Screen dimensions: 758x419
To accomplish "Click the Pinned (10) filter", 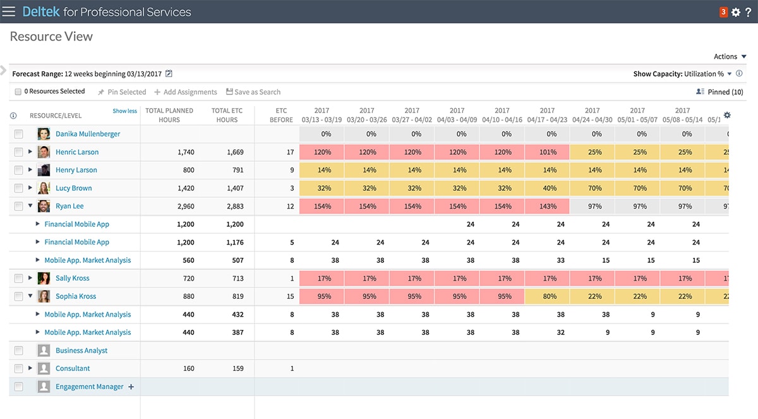I will click(719, 92).
